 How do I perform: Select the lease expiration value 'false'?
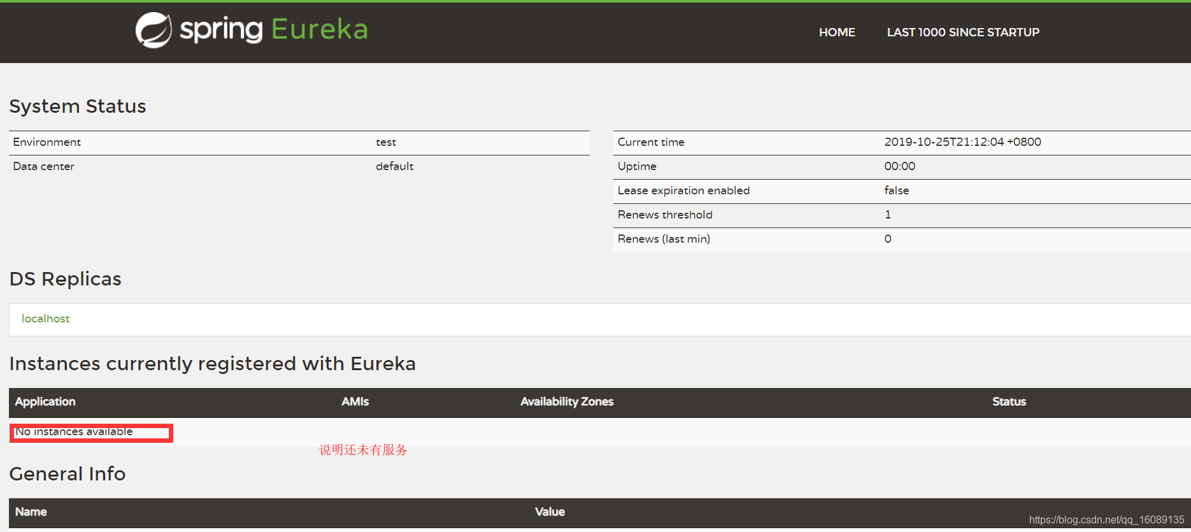click(896, 191)
